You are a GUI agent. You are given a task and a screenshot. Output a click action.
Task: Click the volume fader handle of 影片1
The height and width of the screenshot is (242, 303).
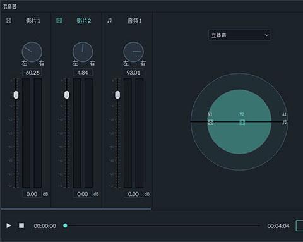click(x=16, y=95)
